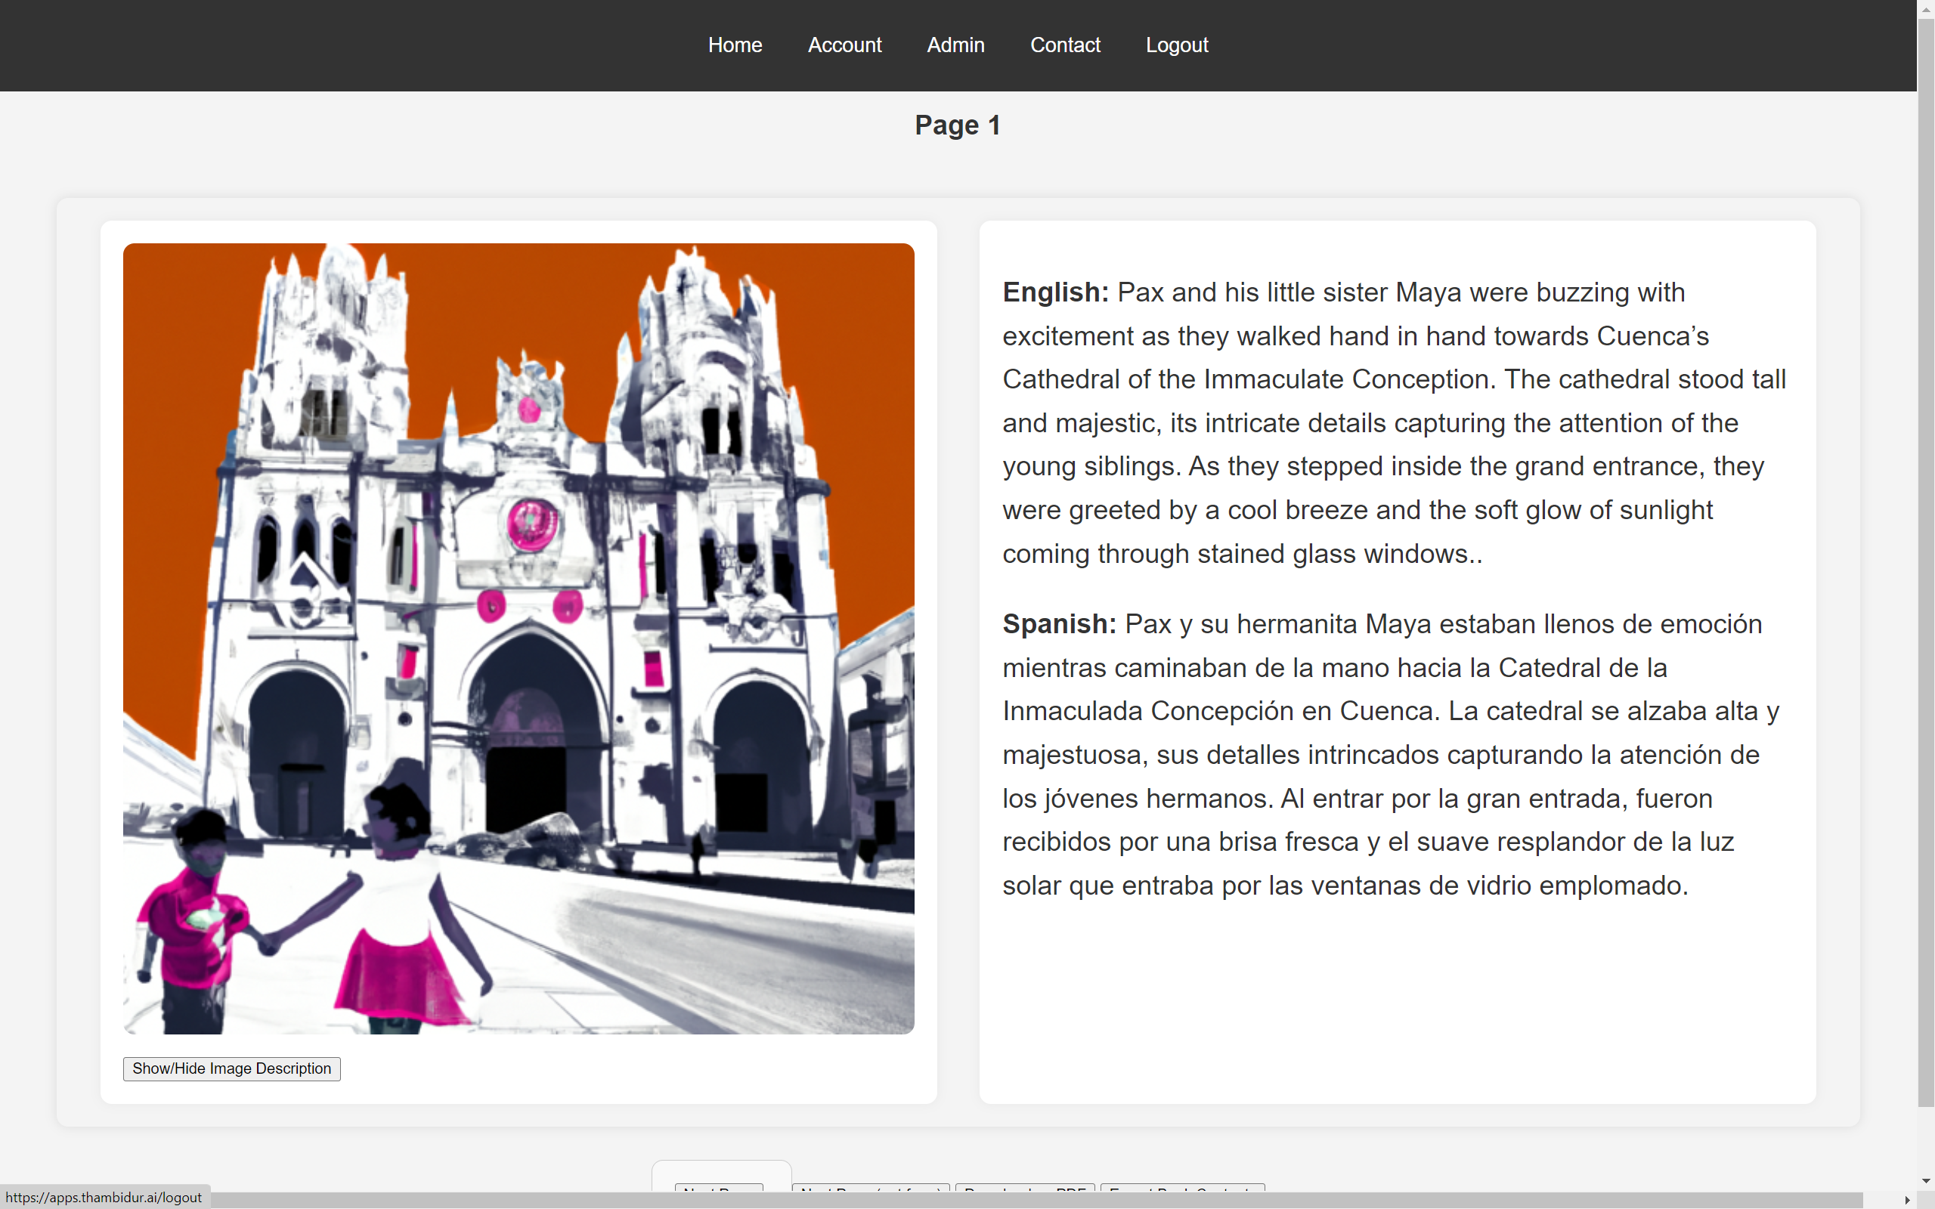Click the words 'Cathedral of the Immaculate Conception'
Viewport: 1935px width, 1209px height.
[x=1246, y=380]
